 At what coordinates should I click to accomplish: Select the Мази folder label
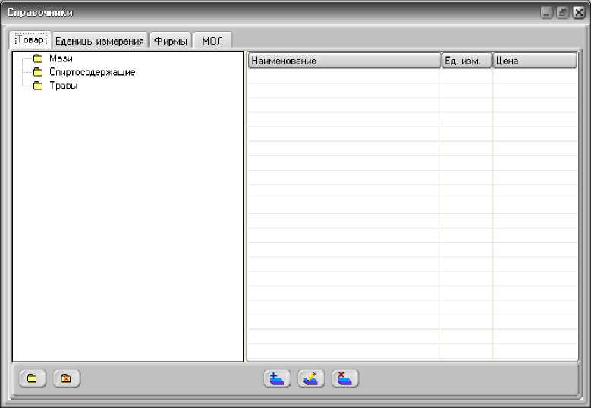click(x=61, y=58)
